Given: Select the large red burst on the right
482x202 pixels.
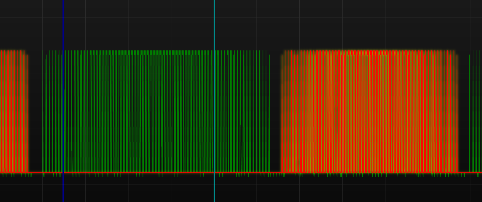Looking at the screenshot, I should [369, 111].
